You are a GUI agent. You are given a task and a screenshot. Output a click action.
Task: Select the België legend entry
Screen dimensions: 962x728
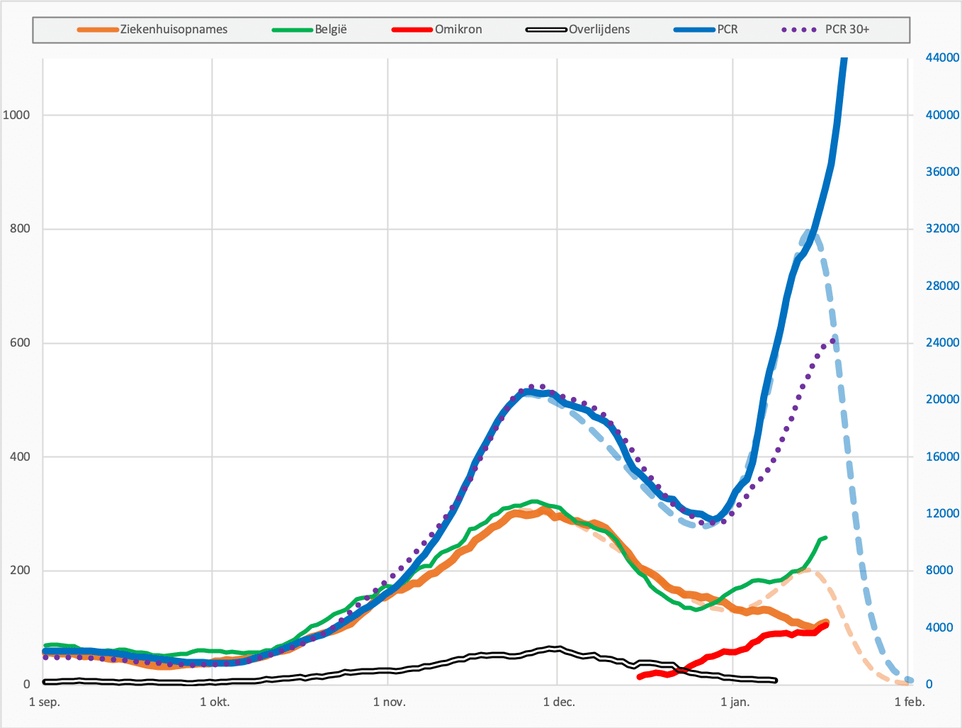tap(310, 30)
